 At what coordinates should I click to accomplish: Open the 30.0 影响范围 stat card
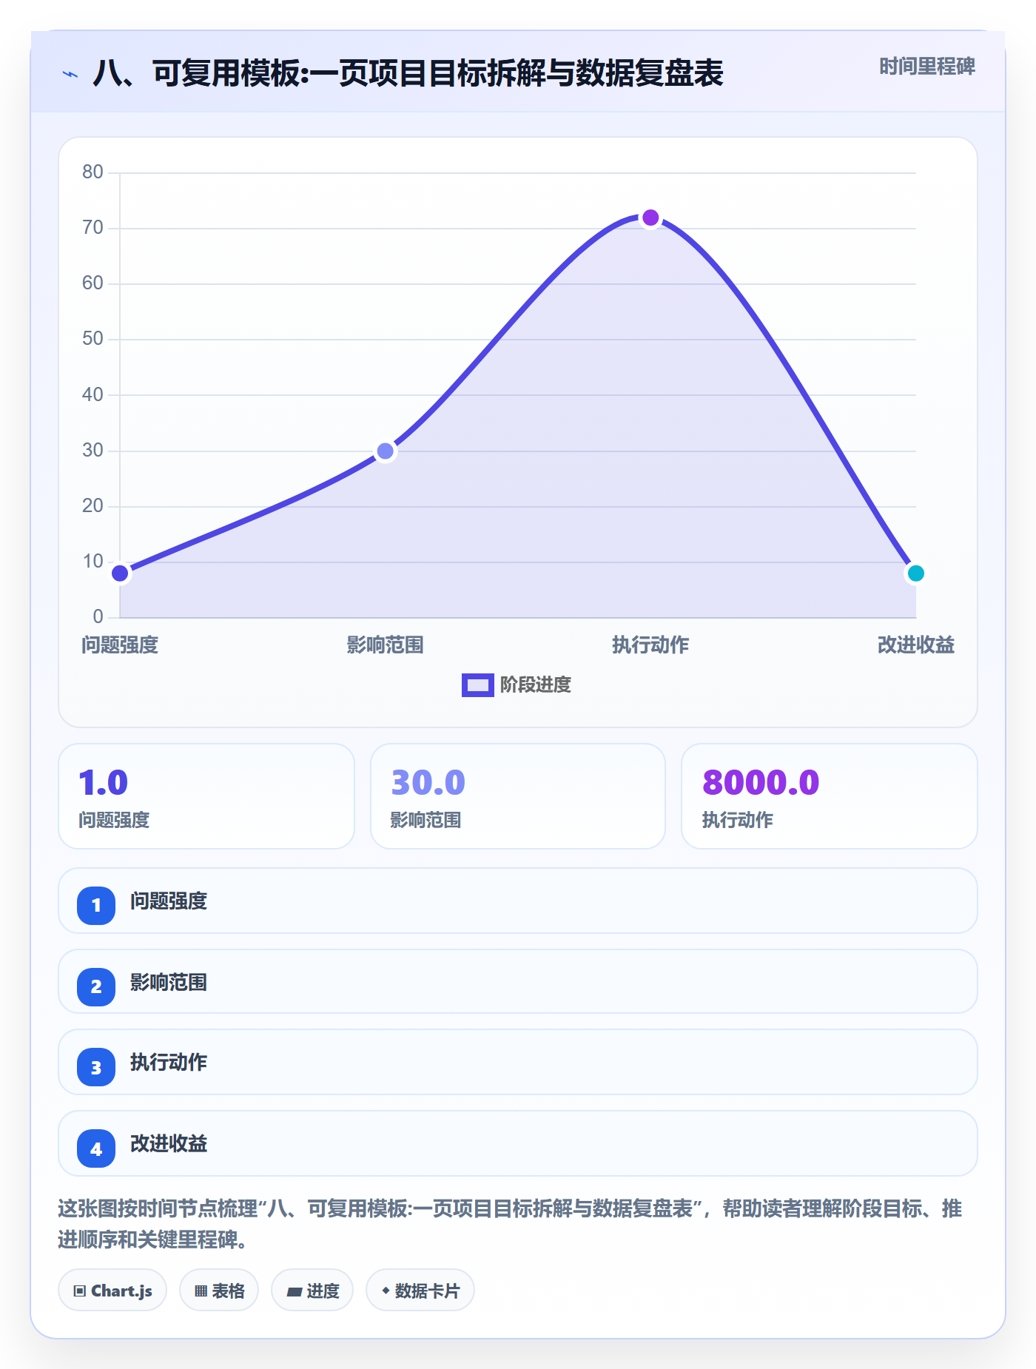point(518,796)
